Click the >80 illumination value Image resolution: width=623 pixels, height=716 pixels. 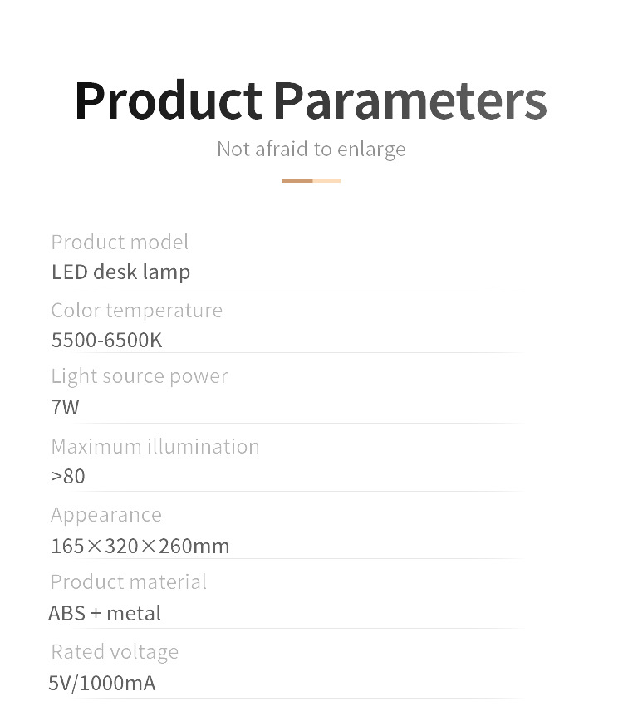click(67, 477)
